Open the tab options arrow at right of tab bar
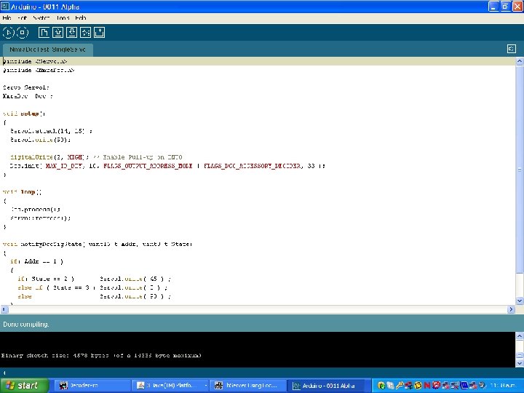The width and height of the screenshot is (524, 393). click(x=512, y=49)
